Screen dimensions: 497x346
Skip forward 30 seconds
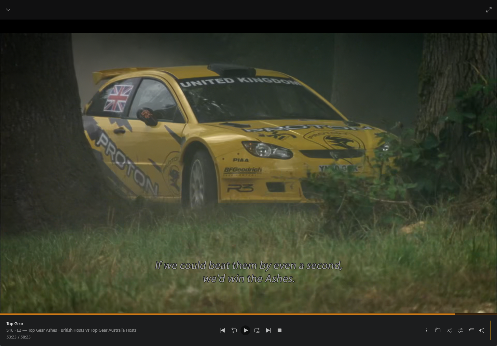[x=257, y=330]
